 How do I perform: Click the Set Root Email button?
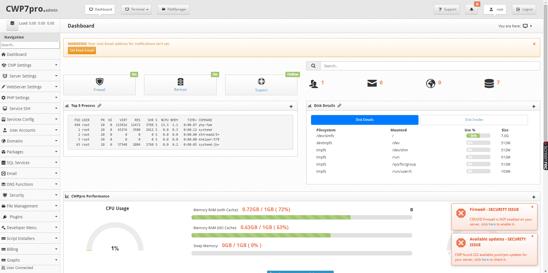coord(82,50)
